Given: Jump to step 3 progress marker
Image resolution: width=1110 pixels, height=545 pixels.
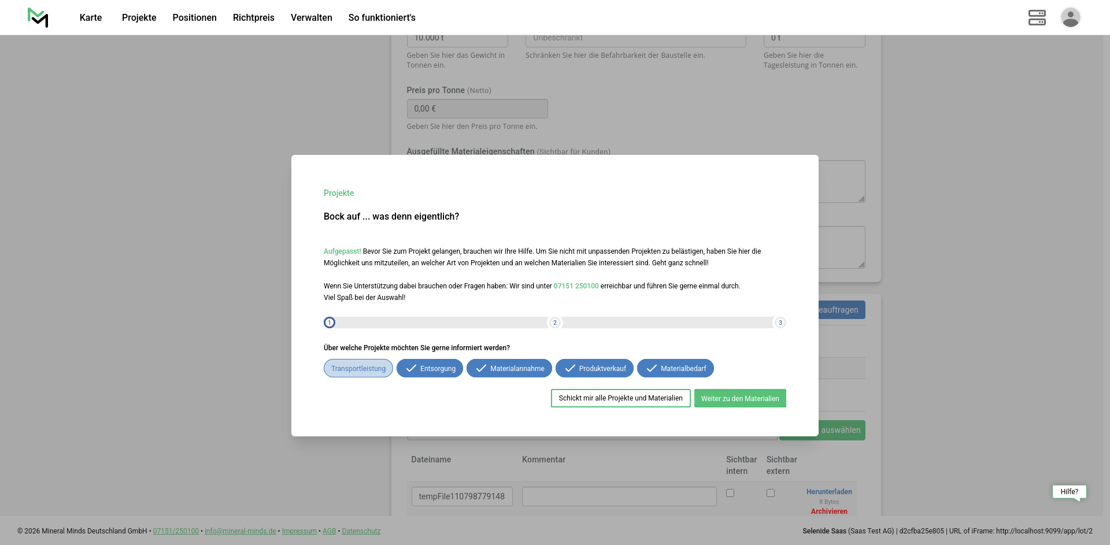Looking at the screenshot, I should 780,322.
